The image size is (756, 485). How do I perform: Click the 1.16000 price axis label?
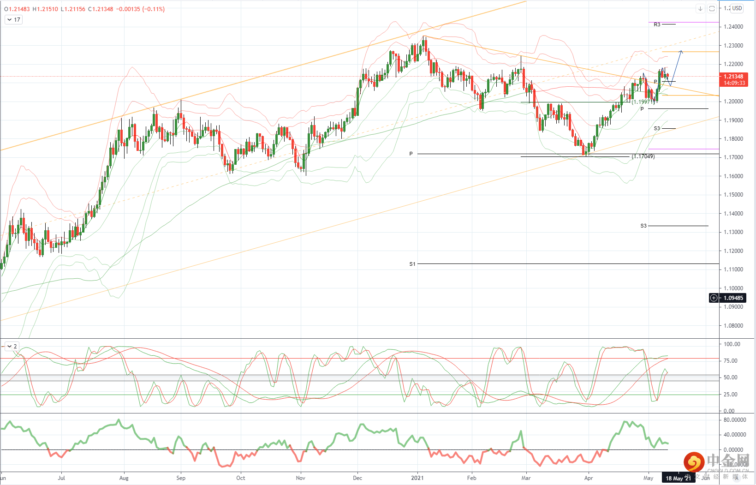click(733, 176)
